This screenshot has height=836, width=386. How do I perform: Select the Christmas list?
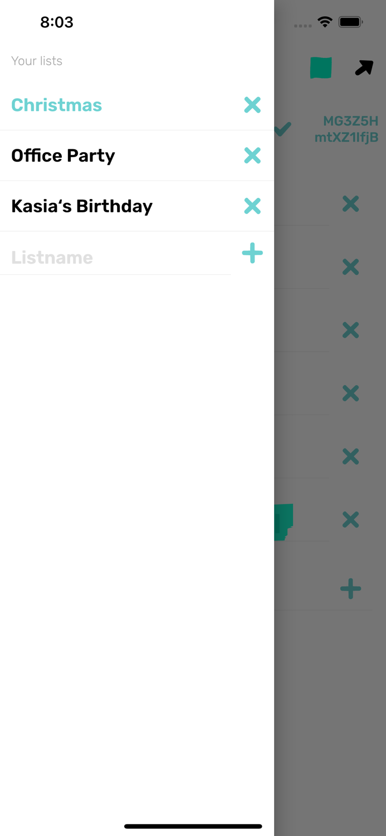point(57,105)
